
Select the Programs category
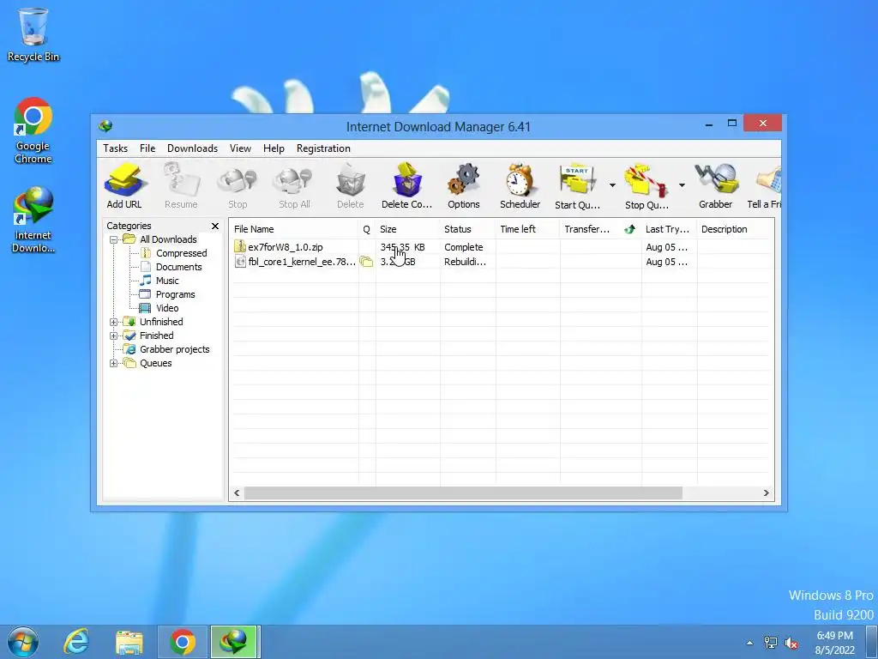tap(175, 295)
